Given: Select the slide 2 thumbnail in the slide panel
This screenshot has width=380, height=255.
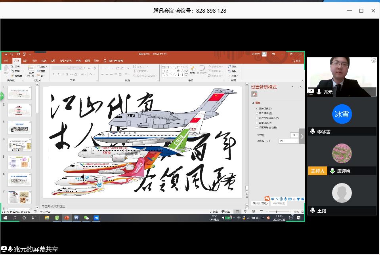Looking at the screenshot, I should (x=19, y=110).
